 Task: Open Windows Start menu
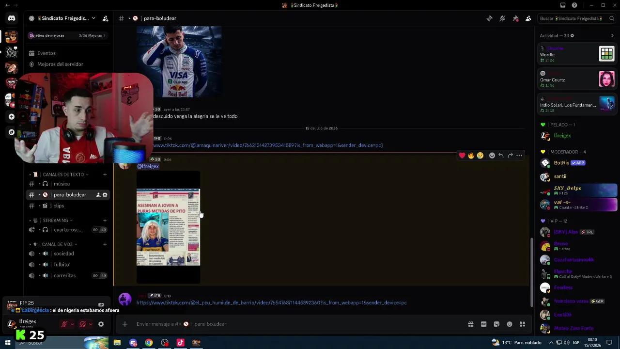[x=7, y=343]
